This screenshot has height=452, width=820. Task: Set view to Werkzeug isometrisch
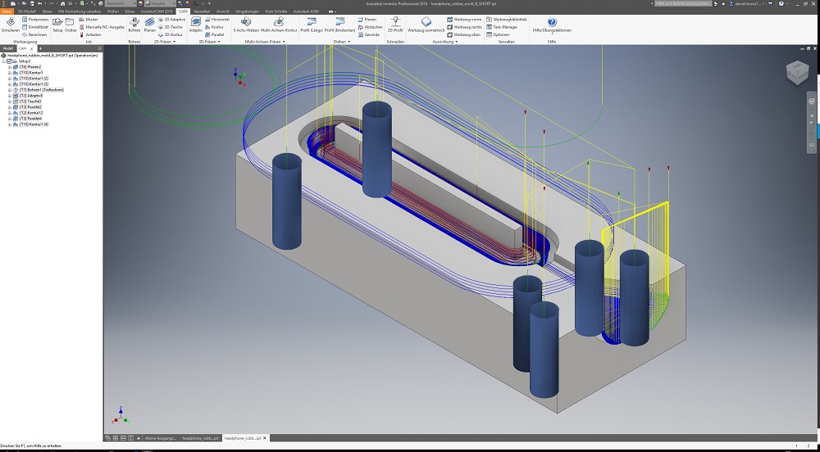click(x=426, y=24)
